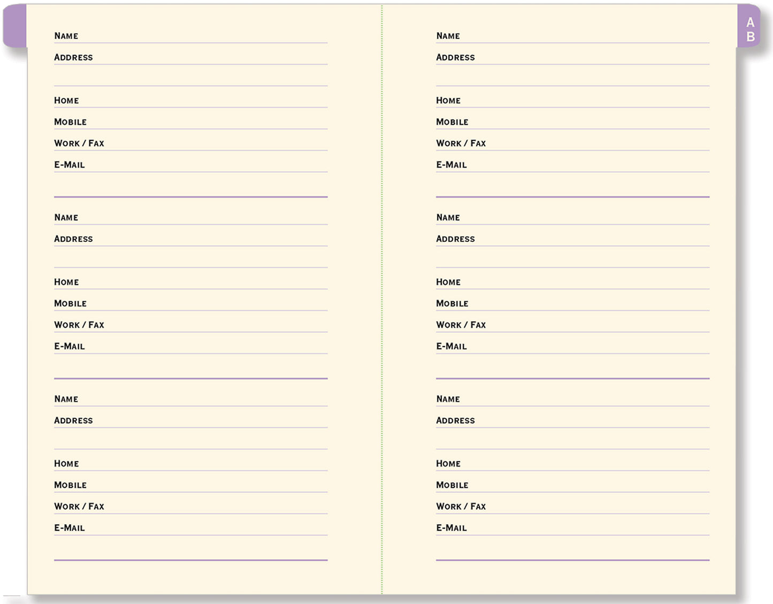Select the Work / Fax line of third left entry
Image resolution: width=773 pixels, height=604 pixels.
coord(191,509)
